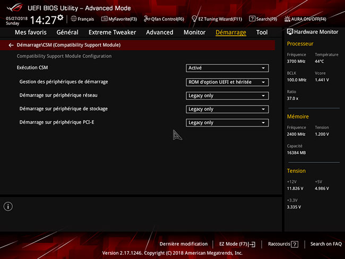The height and width of the screenshot is (259, 345).
Task: Open Search on FAQ link
Action: (x=326, y=244)
